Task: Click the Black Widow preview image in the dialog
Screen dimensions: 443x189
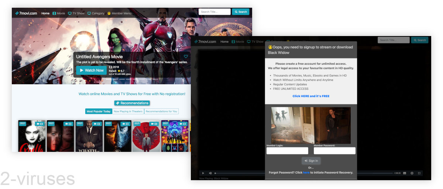Action: click(x=311, y=125)
